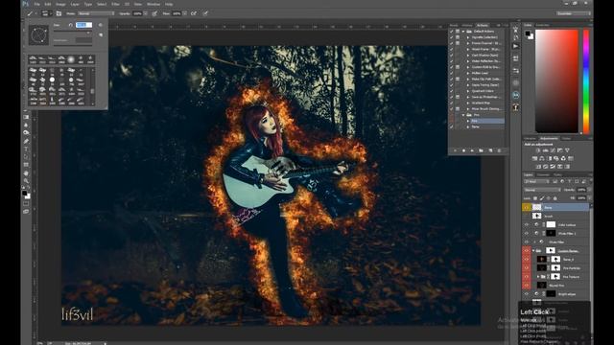Expand the Vignette (selection) action
This screenshot has height=345, width=614.
pos(468,37)
